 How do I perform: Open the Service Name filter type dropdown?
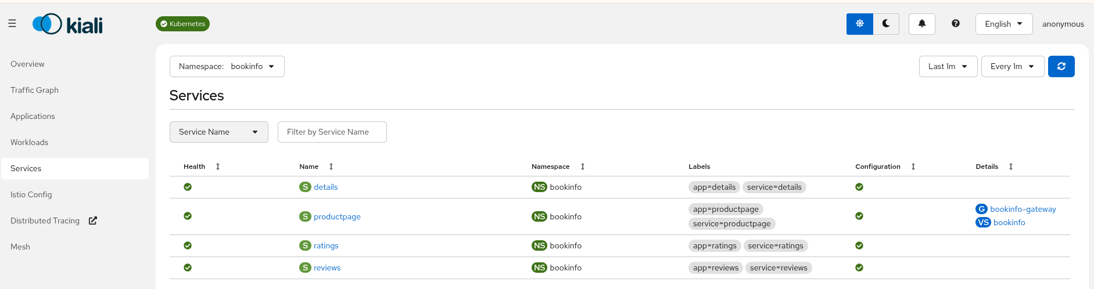click(x=218, y=132)
